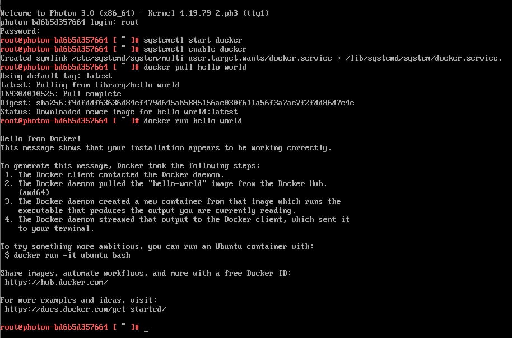Click the https://docs.docker.com/get-started/ URL
Screen dimensions: 512x338
pyautogui.click(x=85, y=309)
